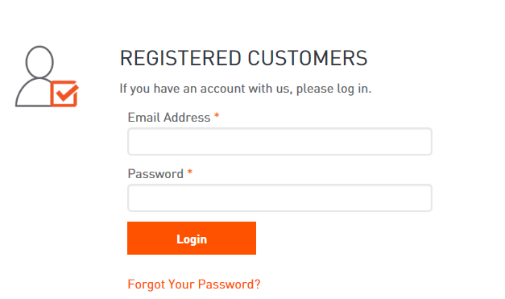
Task: Focus the Password input field
Action: pyautogui.click(x=279, y=197)
